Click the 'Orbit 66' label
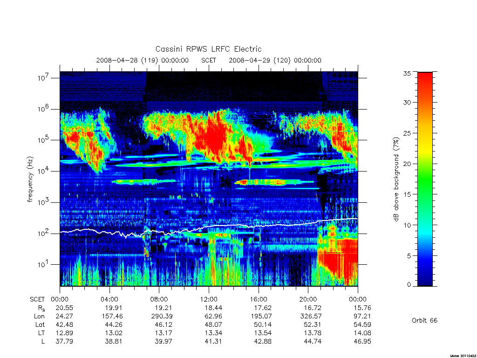Image resolution: width=477 pixels, height=358 pixels. (x=424, y=320)
